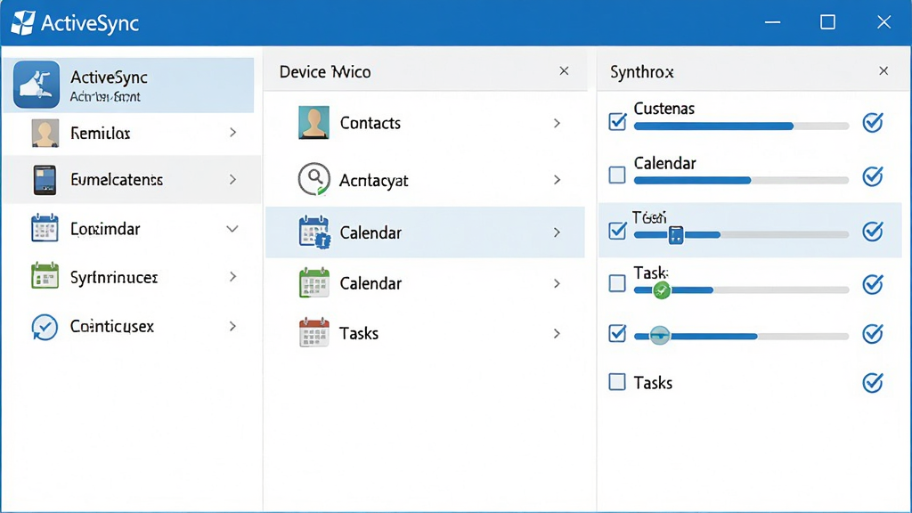Click the Device Mico panel title
This screenshot has width=912, height=513.
click(x=325, y=72)
